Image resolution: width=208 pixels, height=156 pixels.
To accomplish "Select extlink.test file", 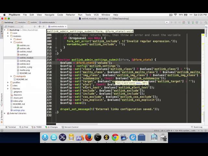I will coord(24,64).
